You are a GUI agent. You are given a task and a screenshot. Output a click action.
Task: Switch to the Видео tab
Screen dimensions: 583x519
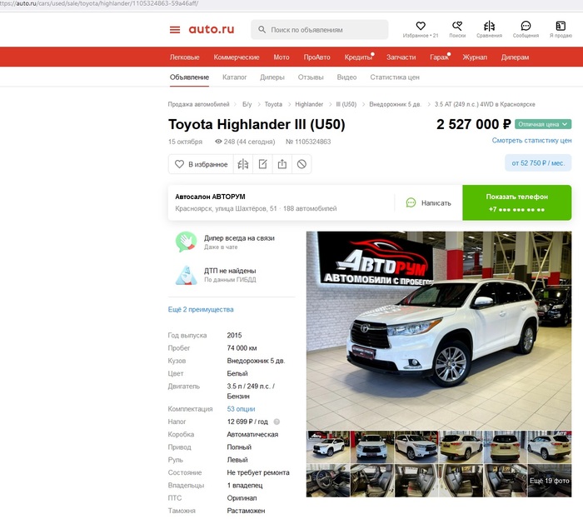coord(346,77)
